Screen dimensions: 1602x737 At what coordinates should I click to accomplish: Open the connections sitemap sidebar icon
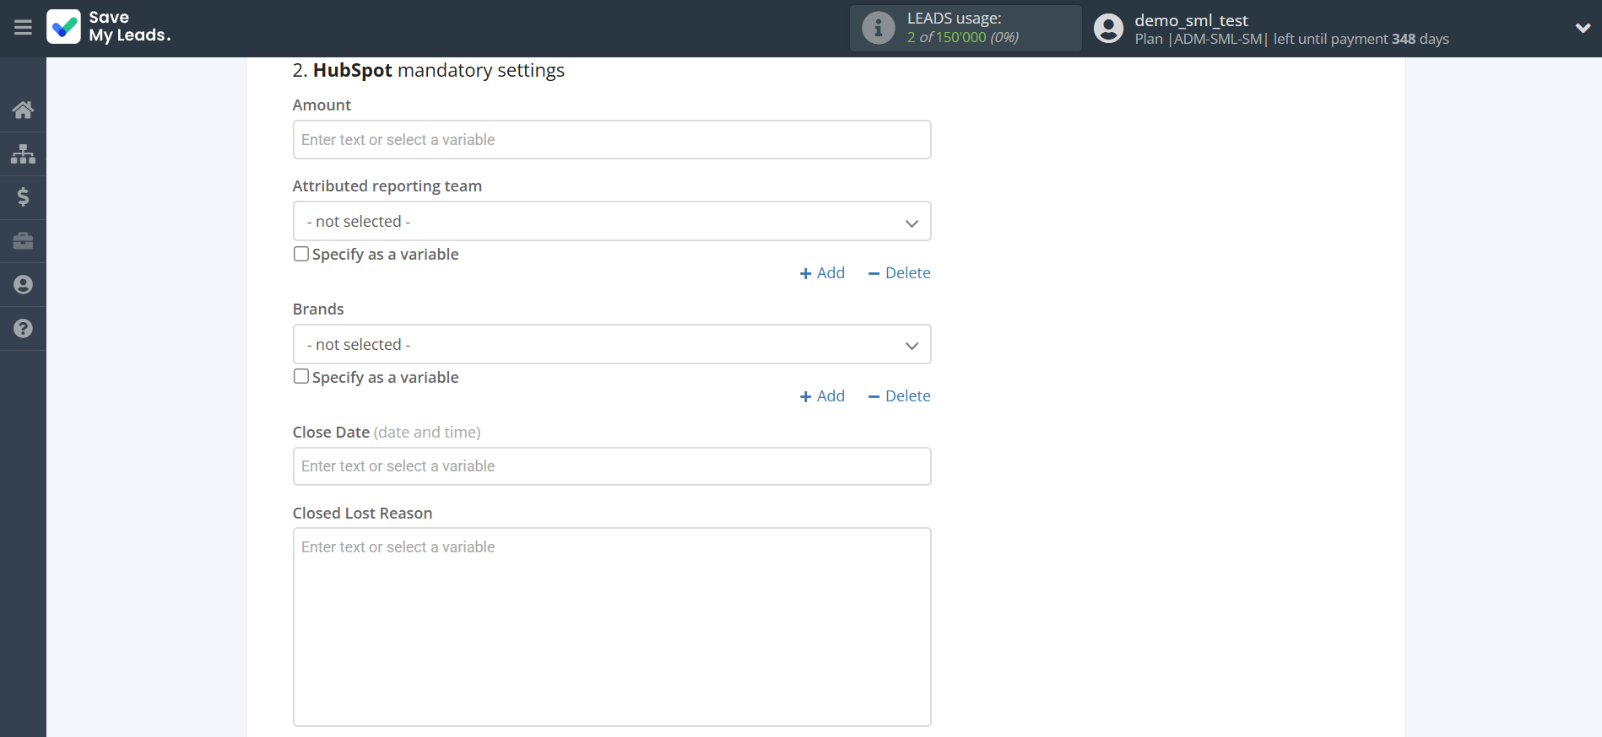click(23, 153)
